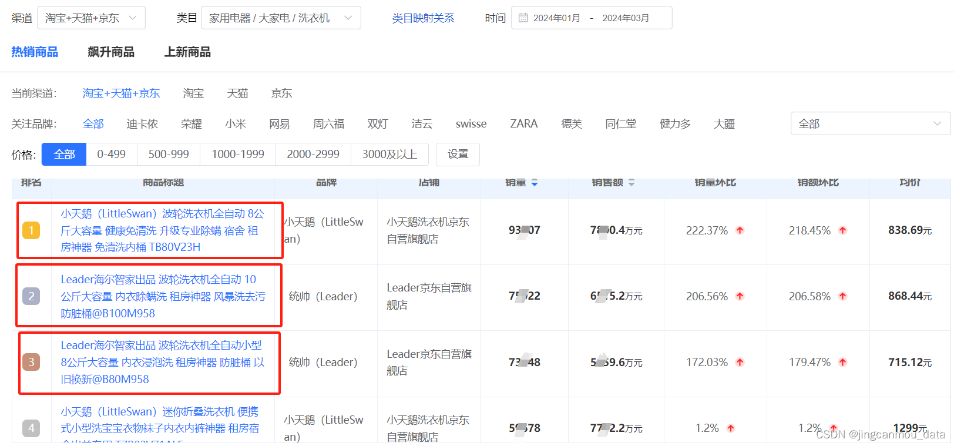The image size is (954, 446).
Task: Click the average price 715.12元
Action: [910, 363]
